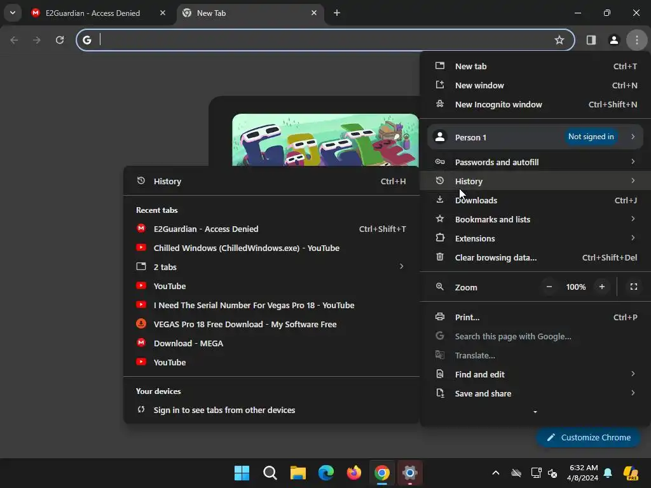Open full History page (Ctrl+H)
This screenshot has height=488, width=651.
pos(271,181)
